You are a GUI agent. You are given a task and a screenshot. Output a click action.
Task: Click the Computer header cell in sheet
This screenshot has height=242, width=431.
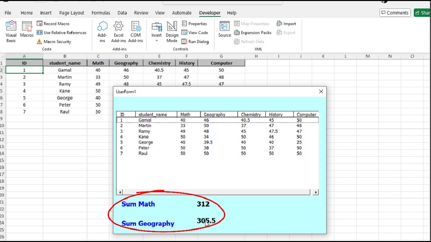(221, 63)
